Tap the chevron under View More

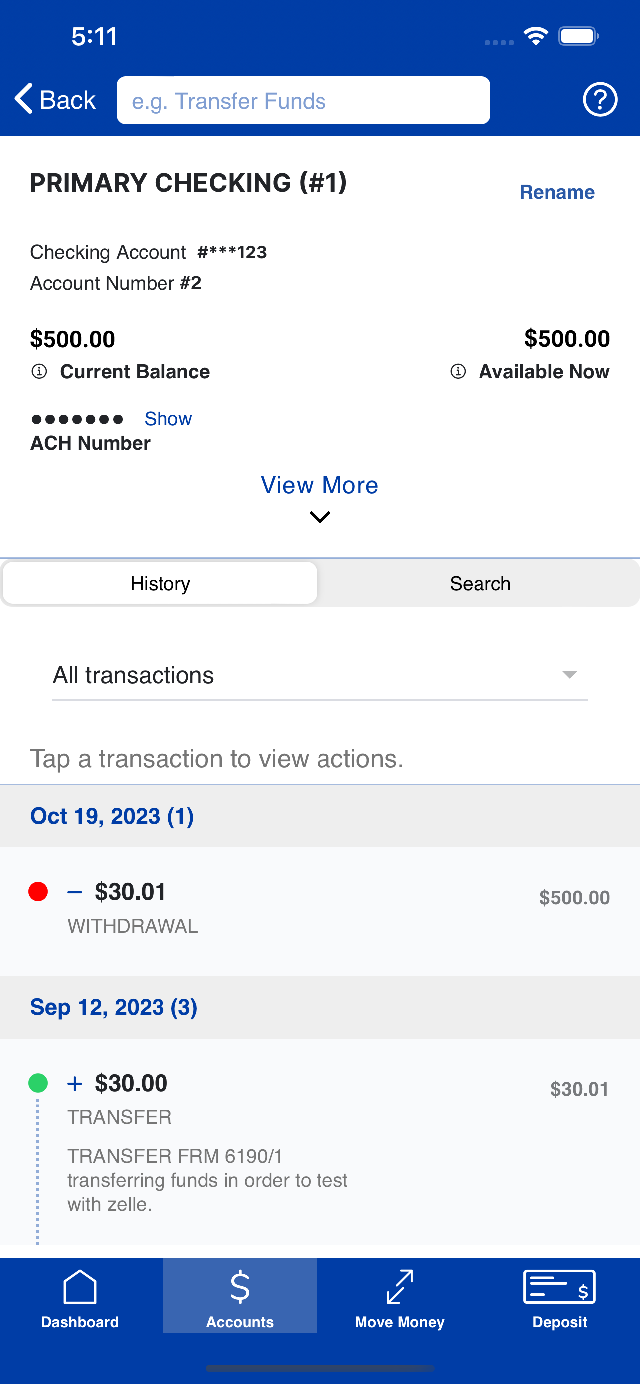pyautogui.click(x=320, y=517)
